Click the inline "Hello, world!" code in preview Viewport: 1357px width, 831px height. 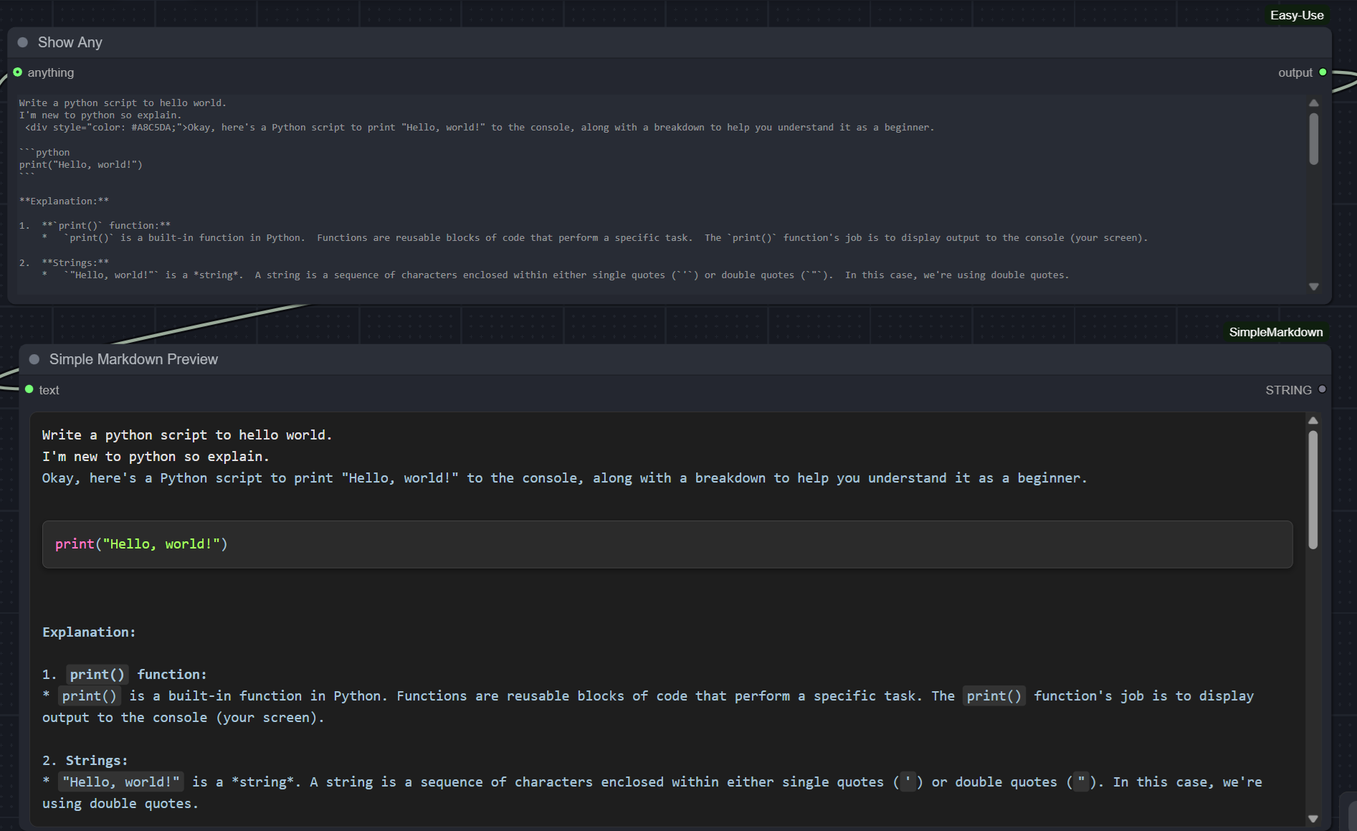pyautogui.click(x=121, y=782)
